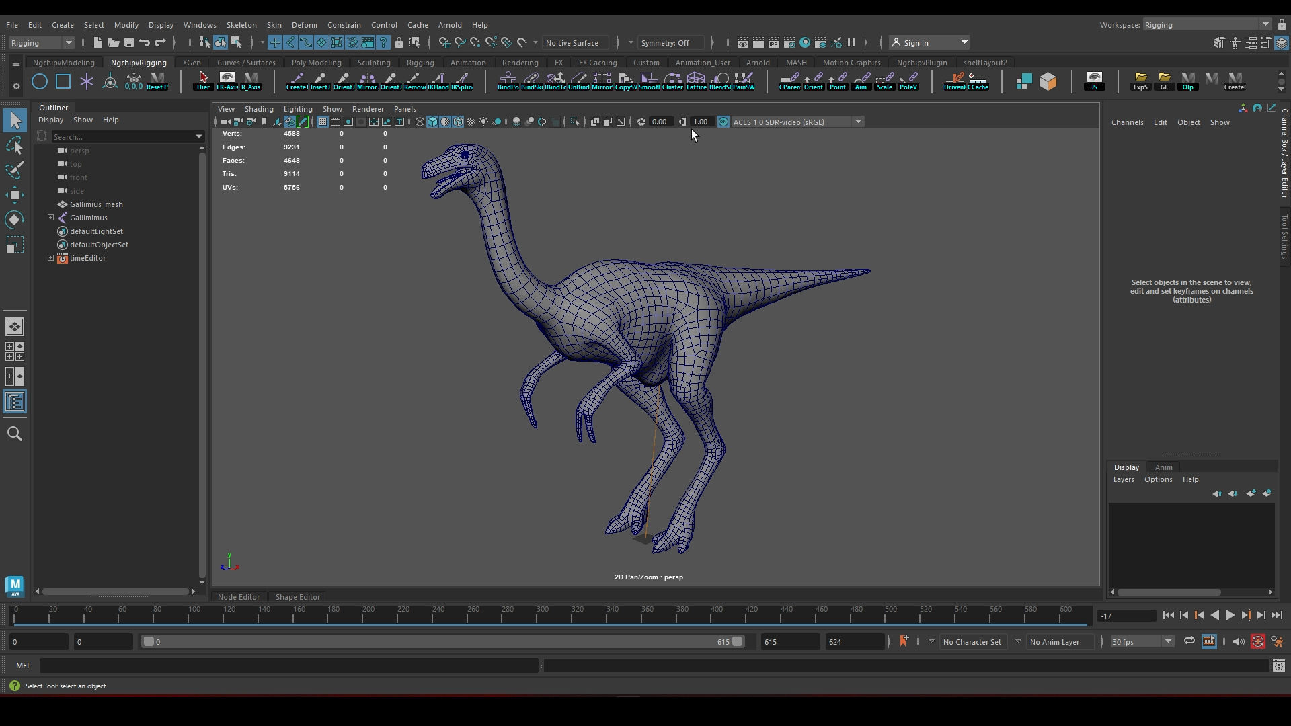Click the polygon cube shelf icon
The image size is (1291, 726).
point(1048,81)
